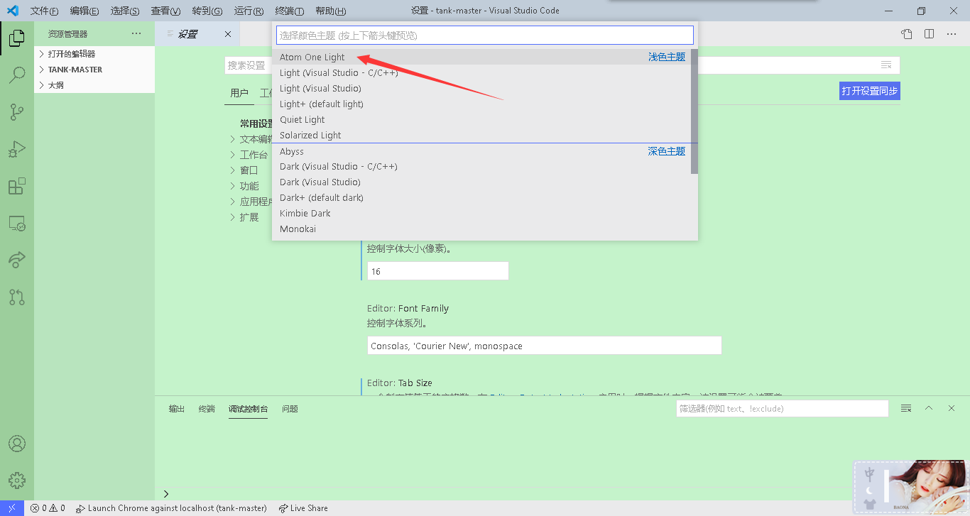Image resolution: width=970 pixels, height=516 pixels.
Task: Choose Light (Visual Studio - C/C++) theme
Action: click(481, 72)
